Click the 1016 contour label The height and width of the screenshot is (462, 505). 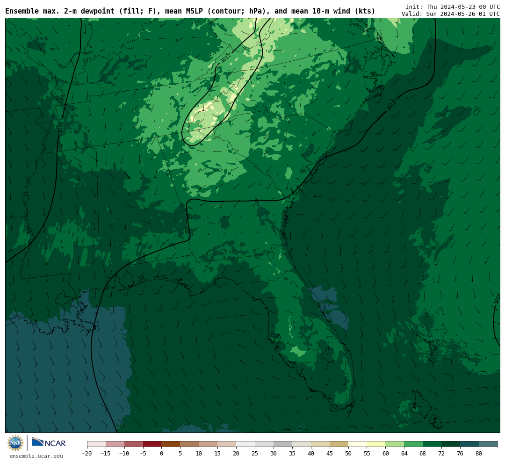(x=497, y=299)
